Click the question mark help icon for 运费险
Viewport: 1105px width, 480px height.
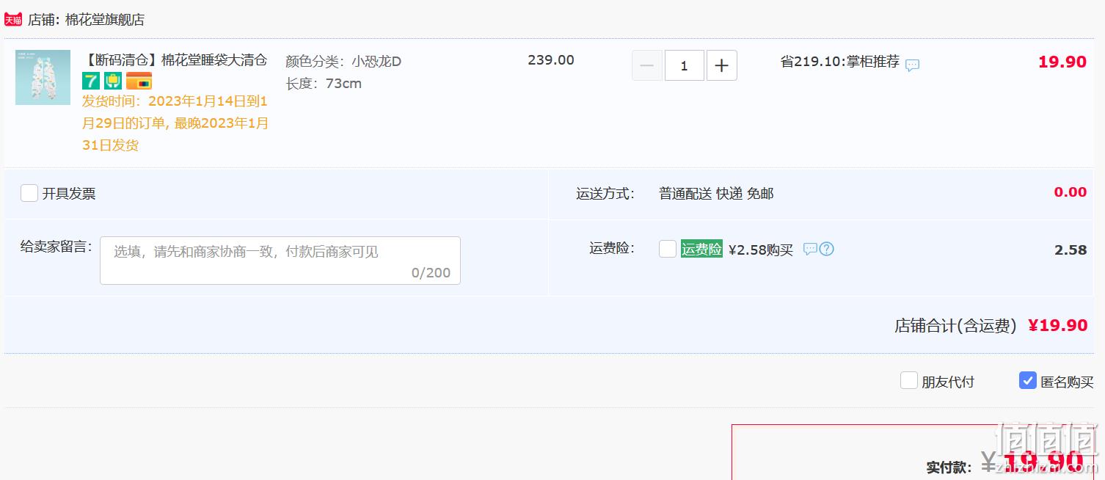(x=826, y=249)
